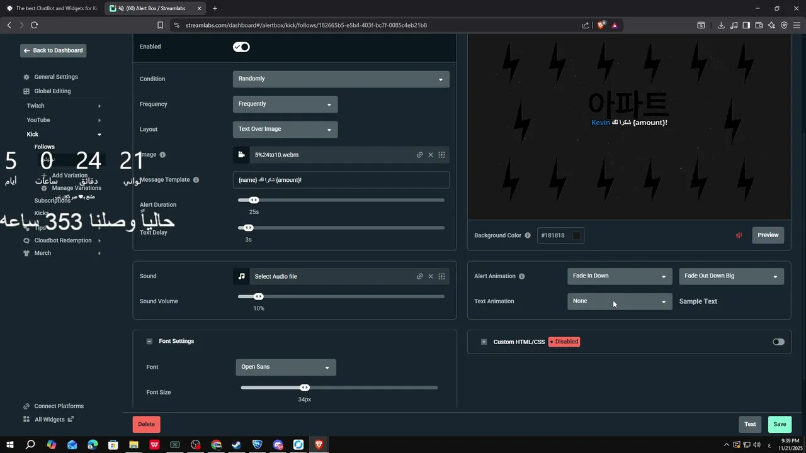Open the Fade In Down animation dropdown
Image resolution: width=806 pixels, height=453 pixels.
tap(620, 276)
